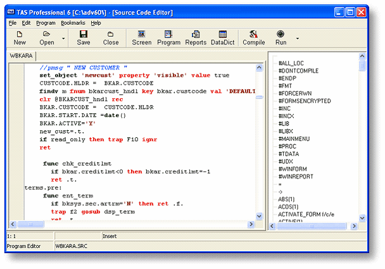
Task: Maximize the TAS Professional window
Action: coord(350,12)
